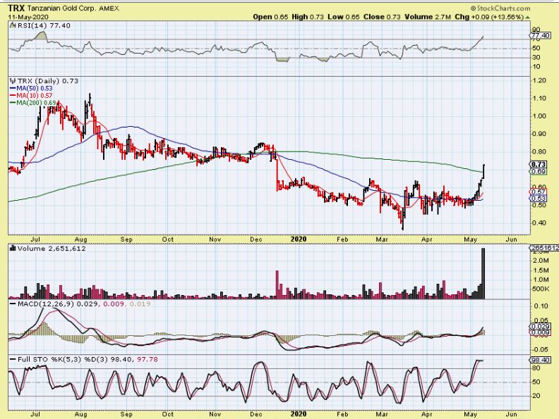The image size is (559, 419).
Task: Click the 2651612 volume tag on right
Action: pos(543,248)
